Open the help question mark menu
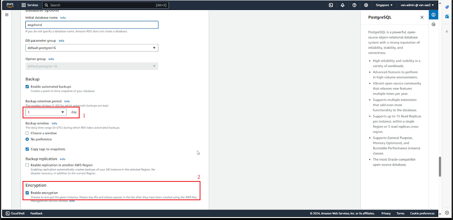Screen dimensions: 453x220 click(x=354, y=5)
